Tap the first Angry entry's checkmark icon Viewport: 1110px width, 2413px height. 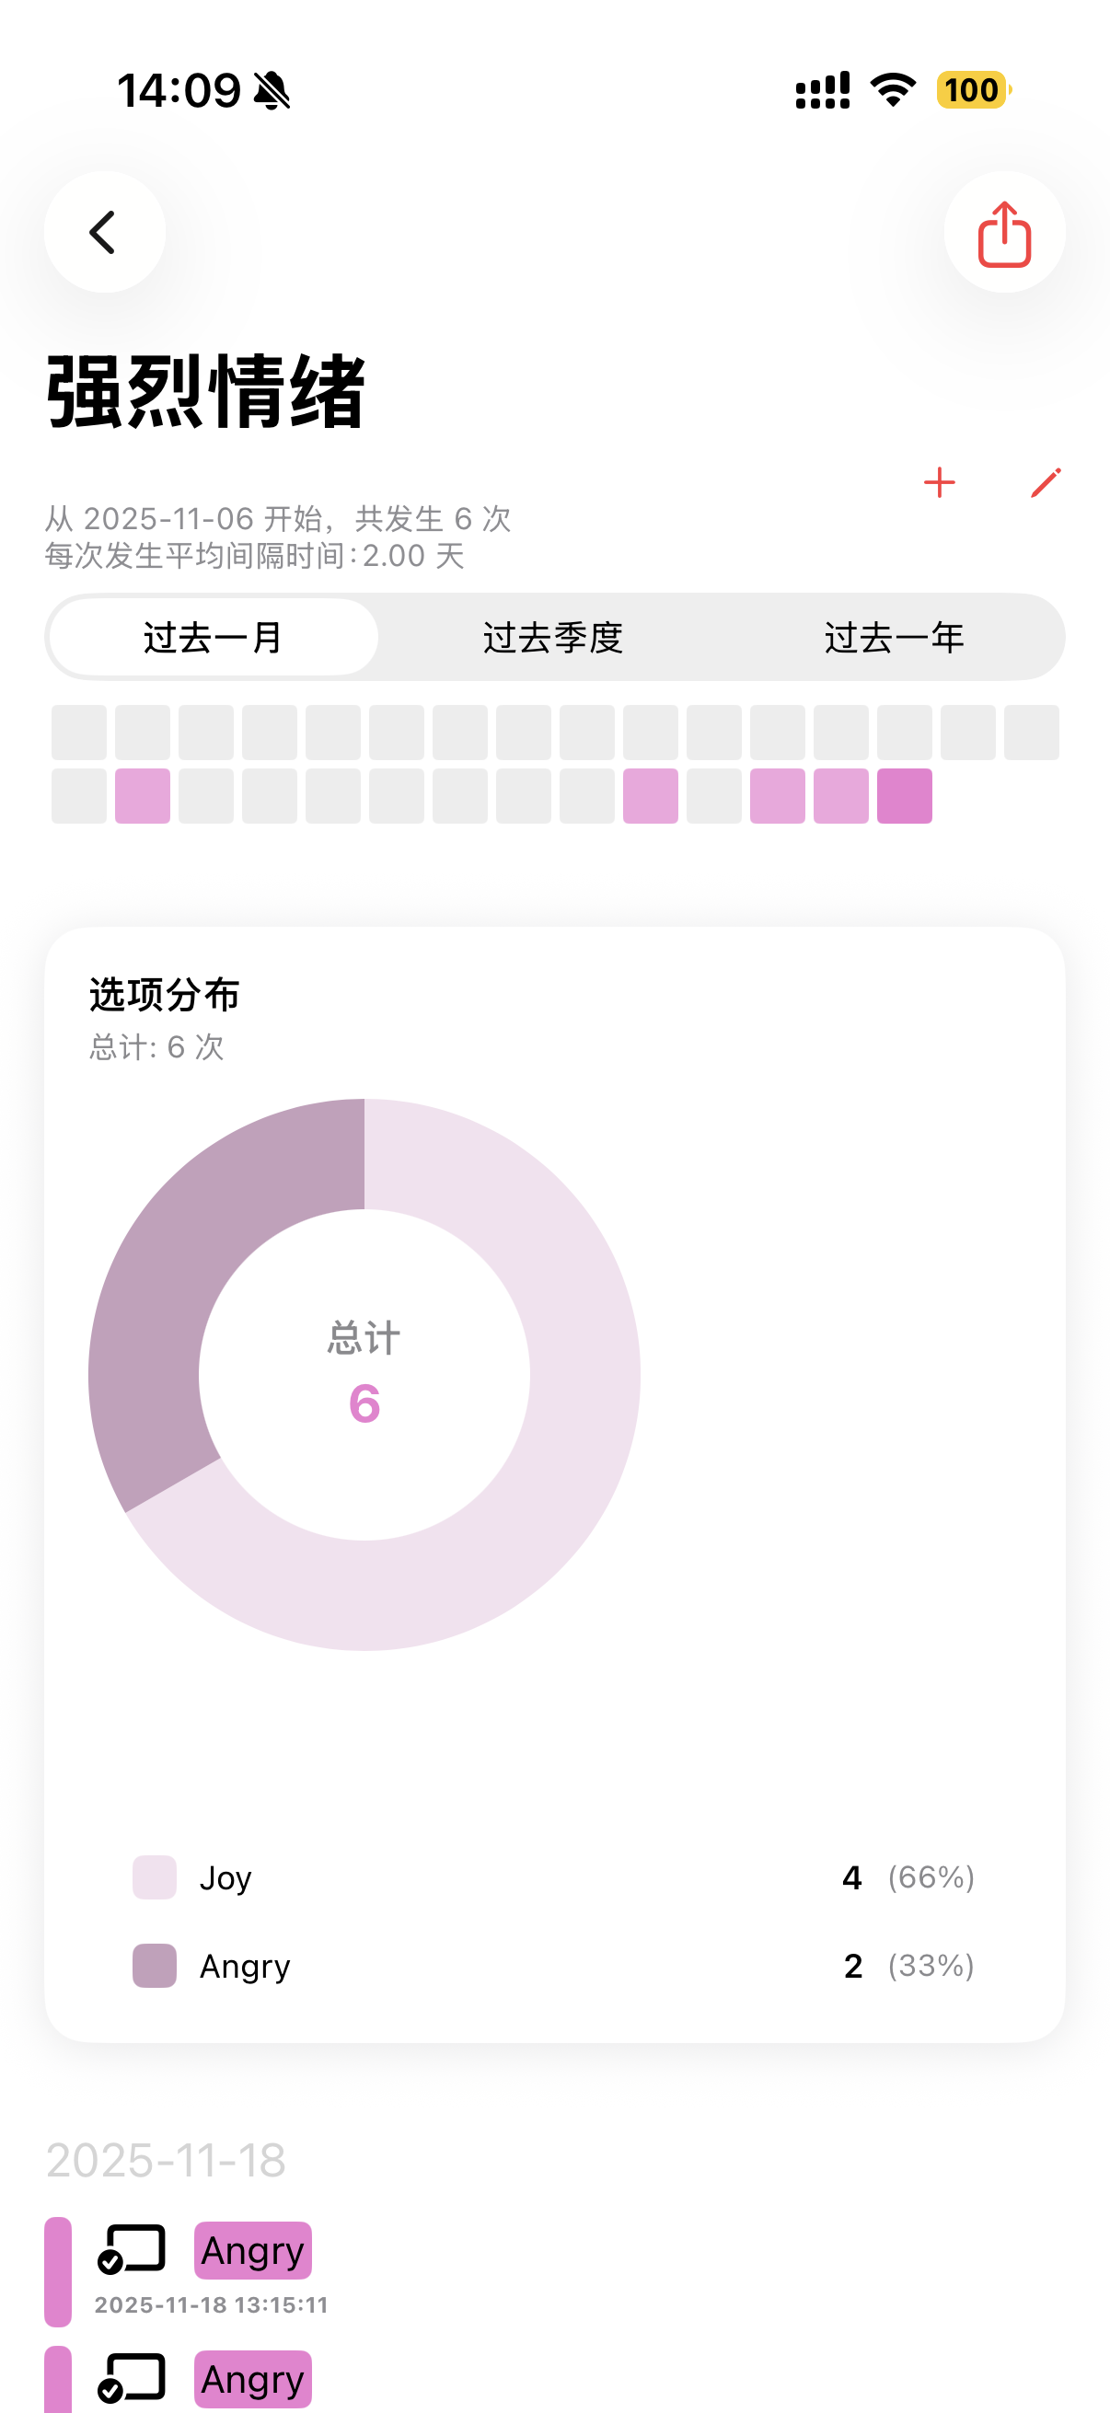click(x=131, y=2249)
